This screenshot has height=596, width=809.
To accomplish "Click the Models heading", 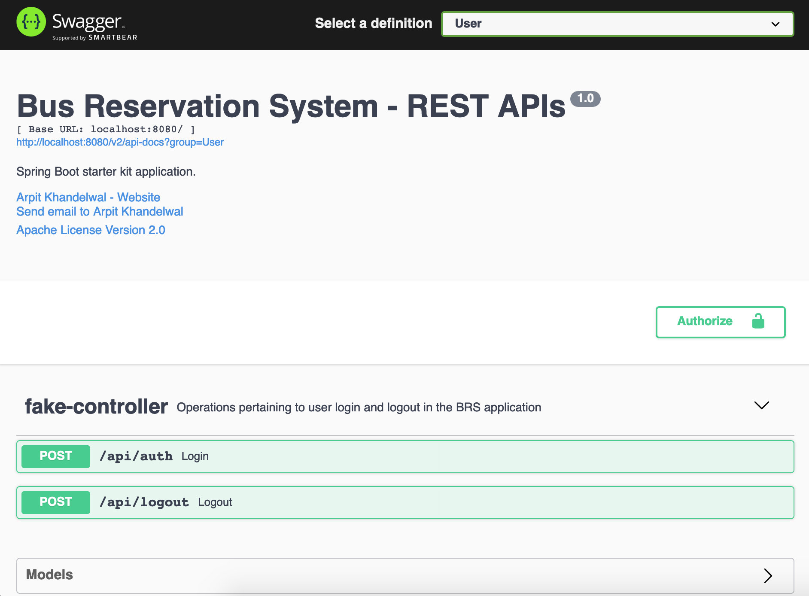I will tap(49, 575).
